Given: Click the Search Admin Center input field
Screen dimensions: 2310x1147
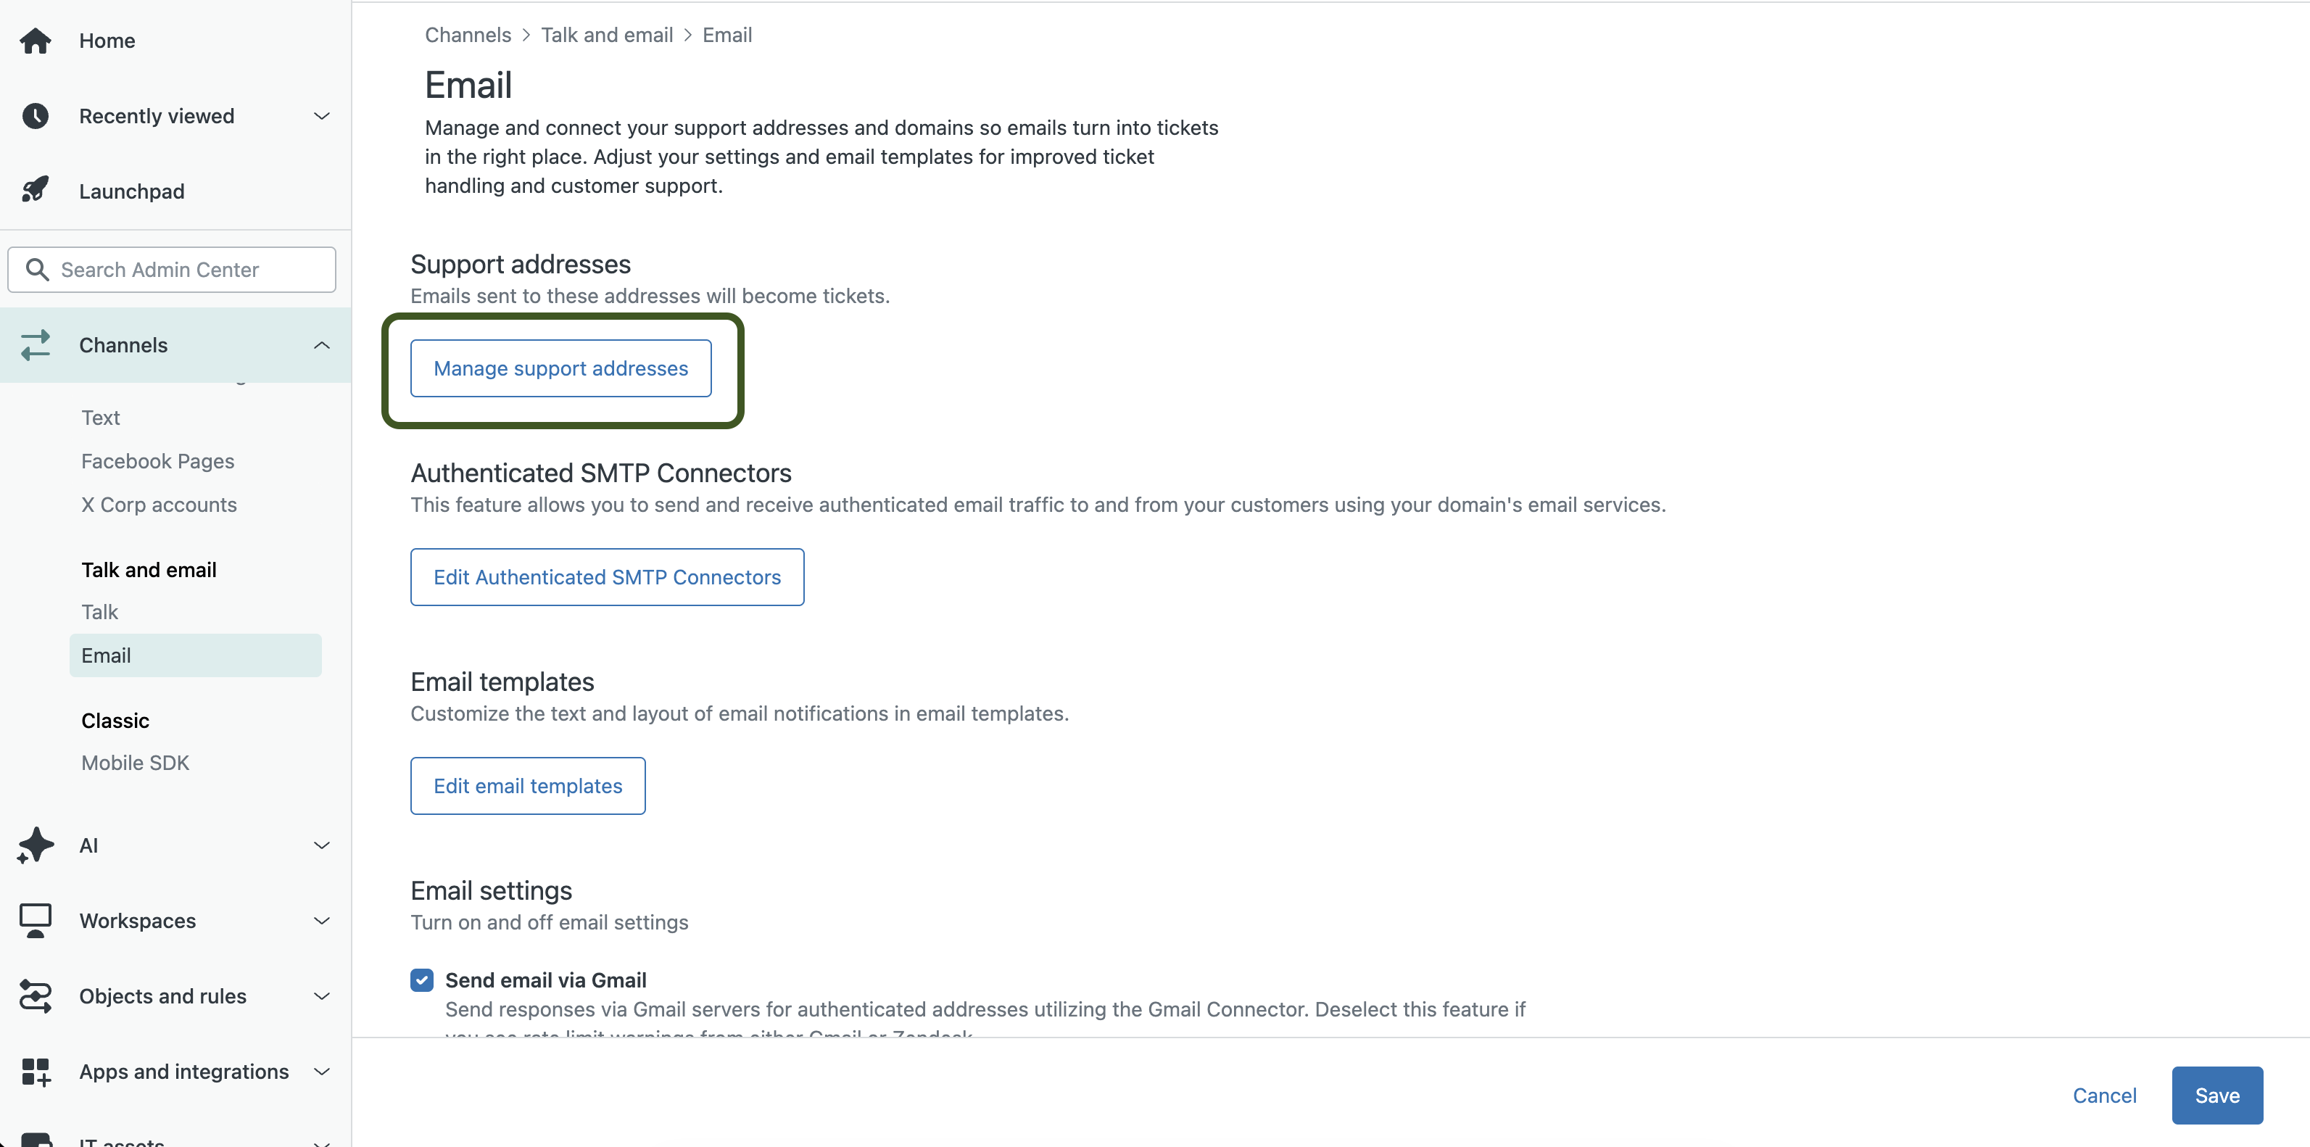Looking at the screenshot, I should click(x=170, y=269).
